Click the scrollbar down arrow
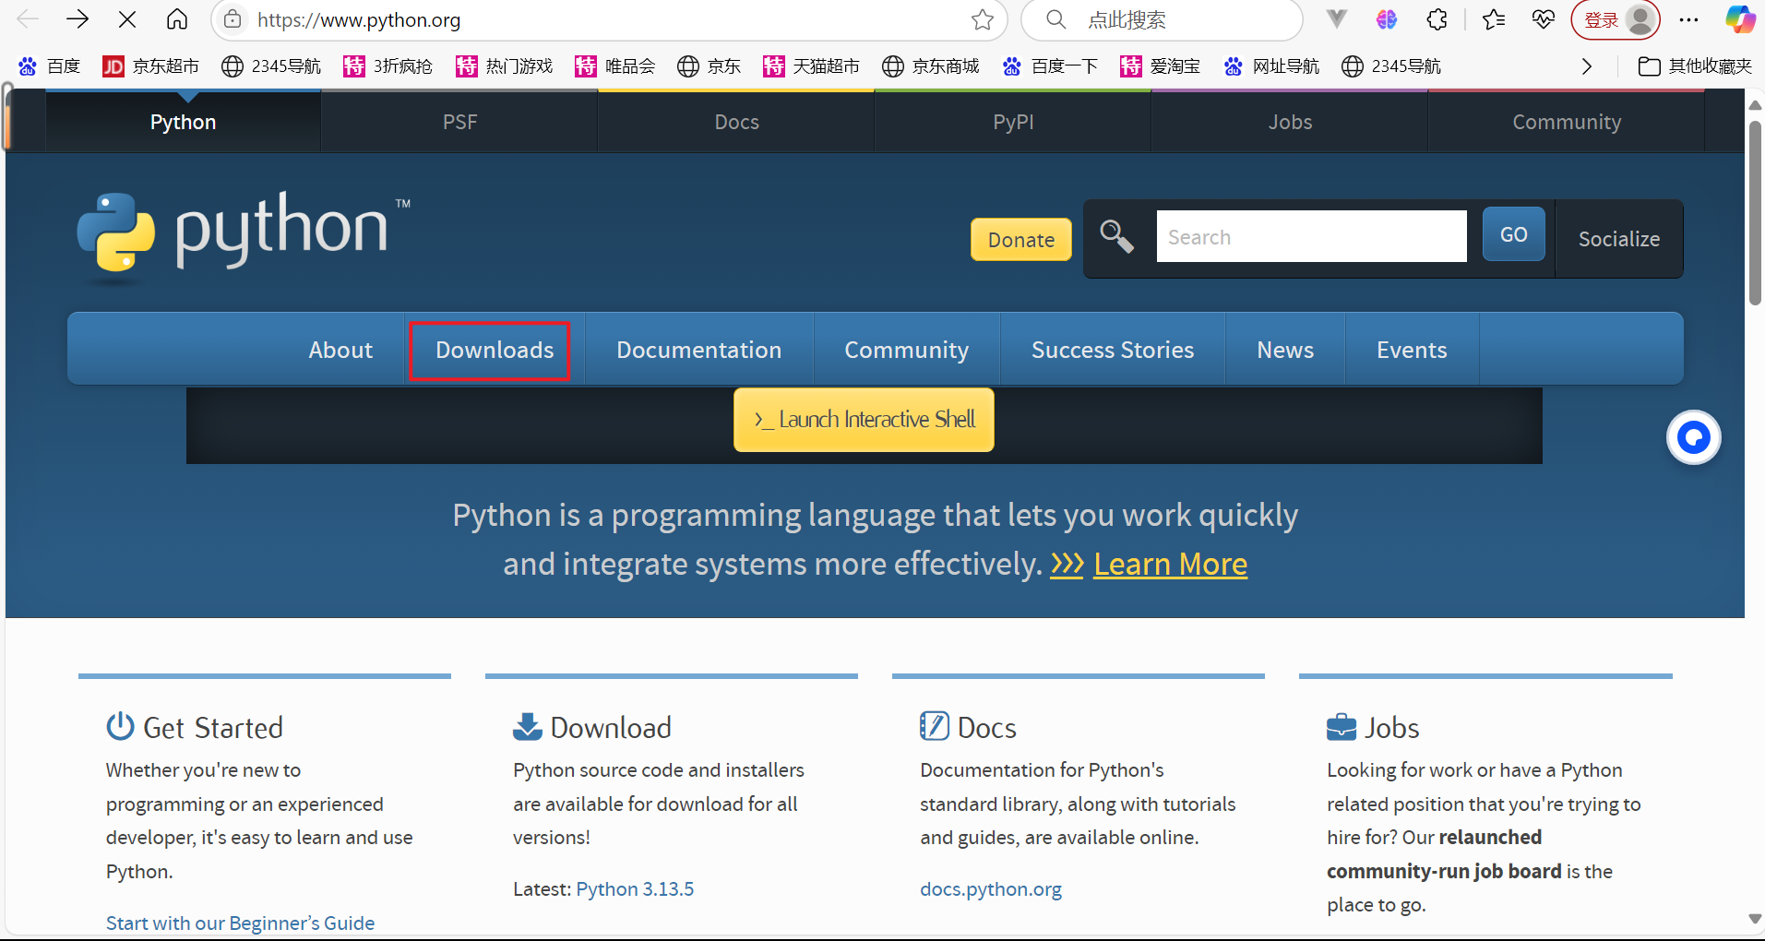The image size is (1765, 941). [1755, 919]
